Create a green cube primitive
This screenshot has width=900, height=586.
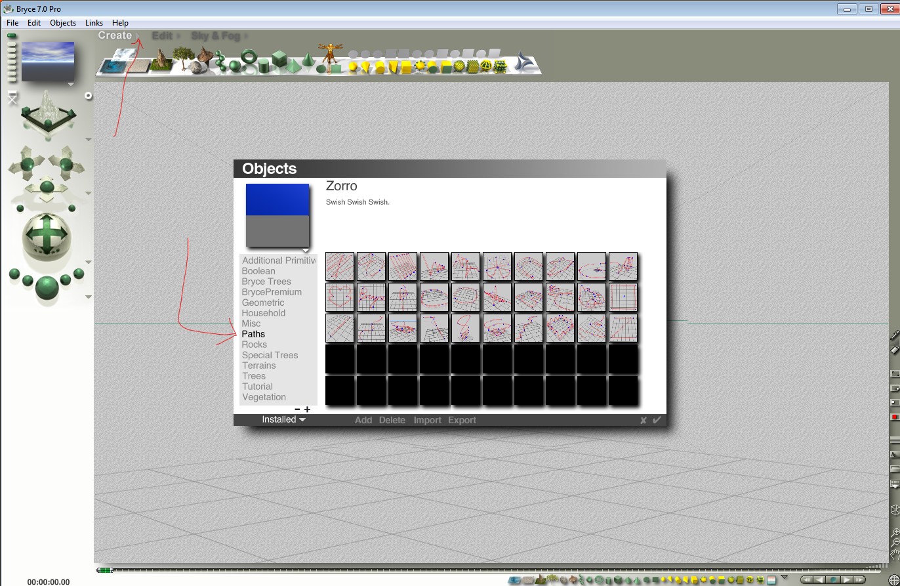[x=279, y=58]
